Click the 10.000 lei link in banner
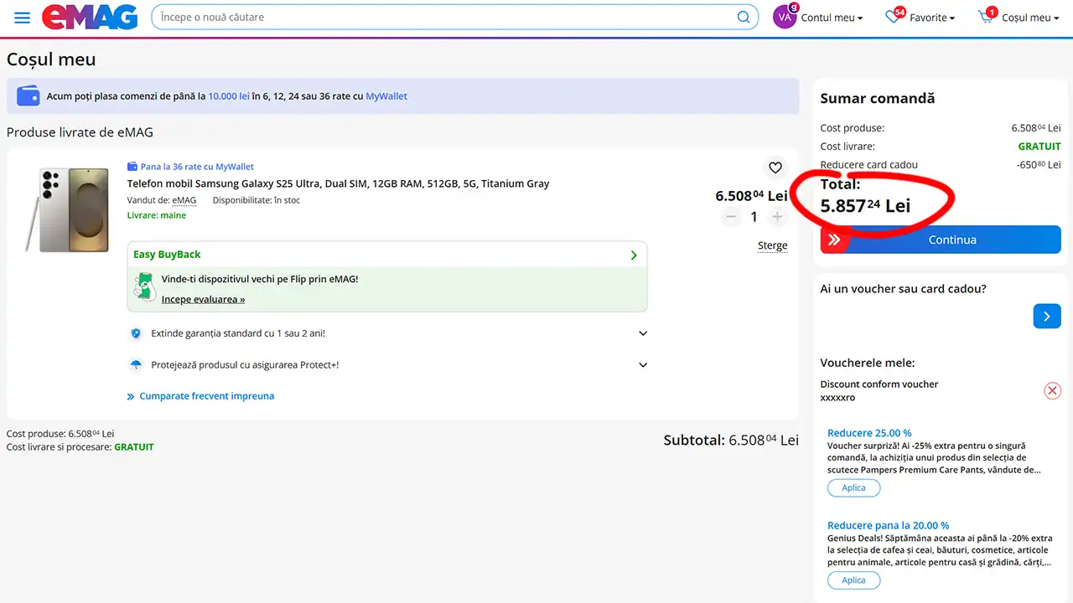 click(229, 96)
